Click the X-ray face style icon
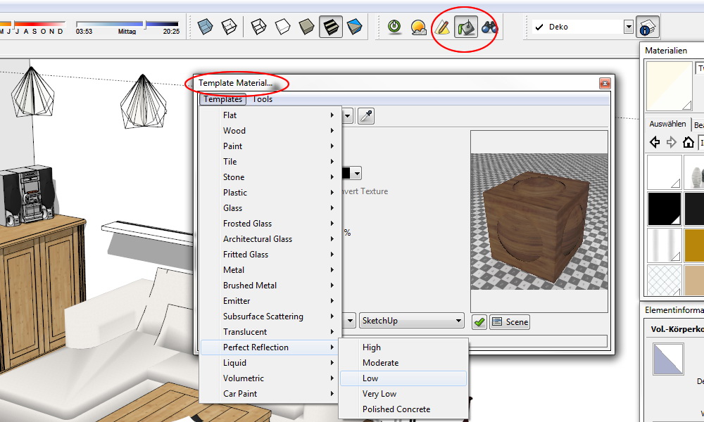This screenshot has height=422, width=704. click(x=204, y=27)
